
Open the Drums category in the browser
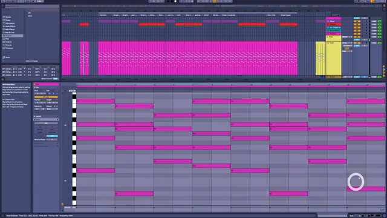point(8,20)
